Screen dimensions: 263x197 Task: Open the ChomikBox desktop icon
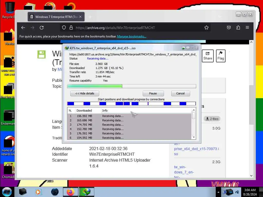[x=8, y=170]
